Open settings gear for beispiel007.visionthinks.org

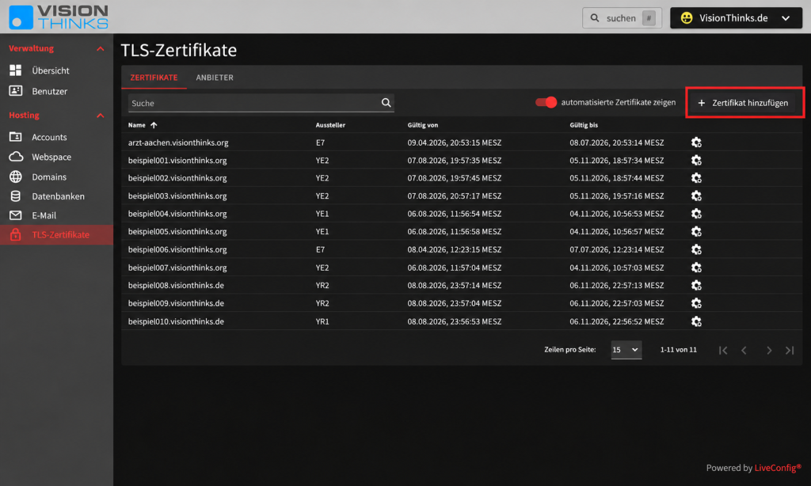pos(696,268)
